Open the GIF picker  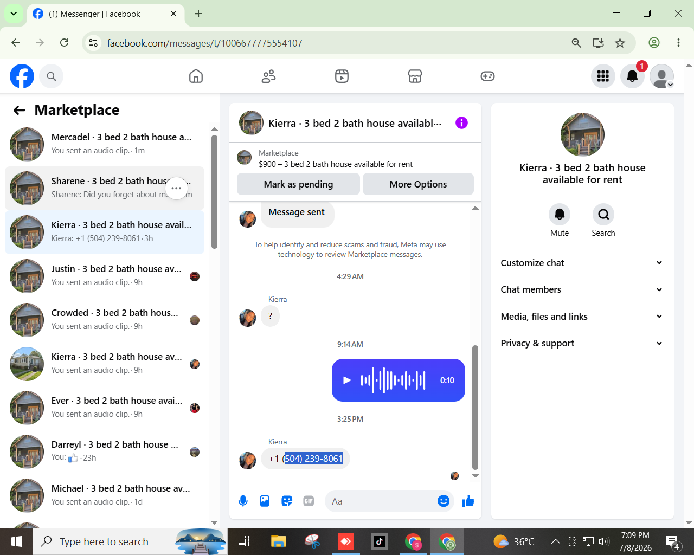coord(309,501)
